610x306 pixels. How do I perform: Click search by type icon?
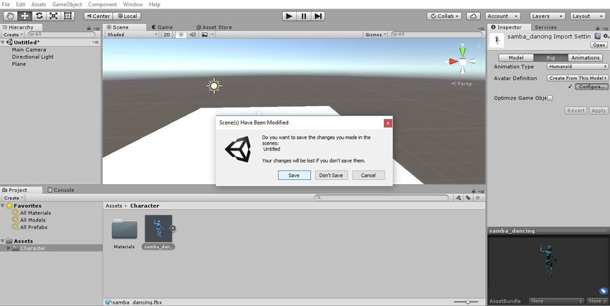[459, 198]
